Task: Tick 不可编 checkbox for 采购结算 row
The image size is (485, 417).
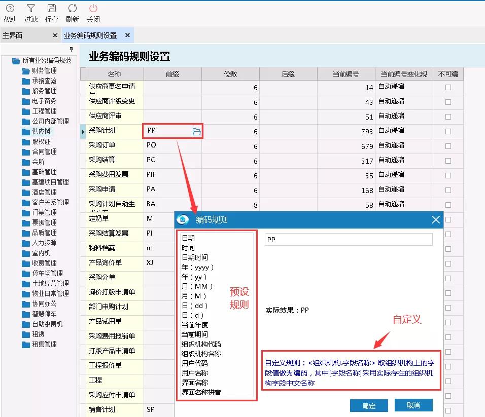Action: pos(448,161)
